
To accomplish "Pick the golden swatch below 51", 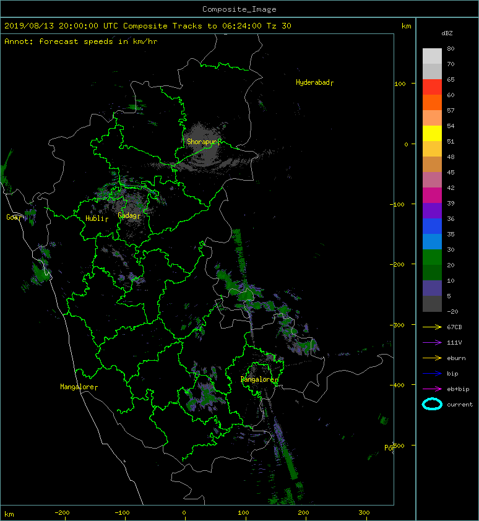I will point(432,149).
